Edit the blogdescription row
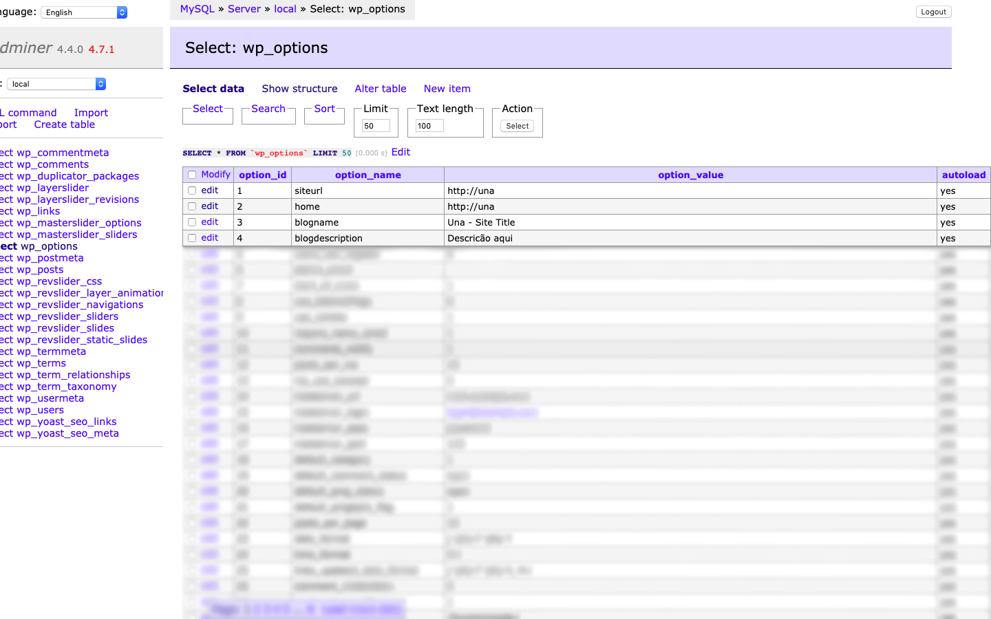 point(210,238)
